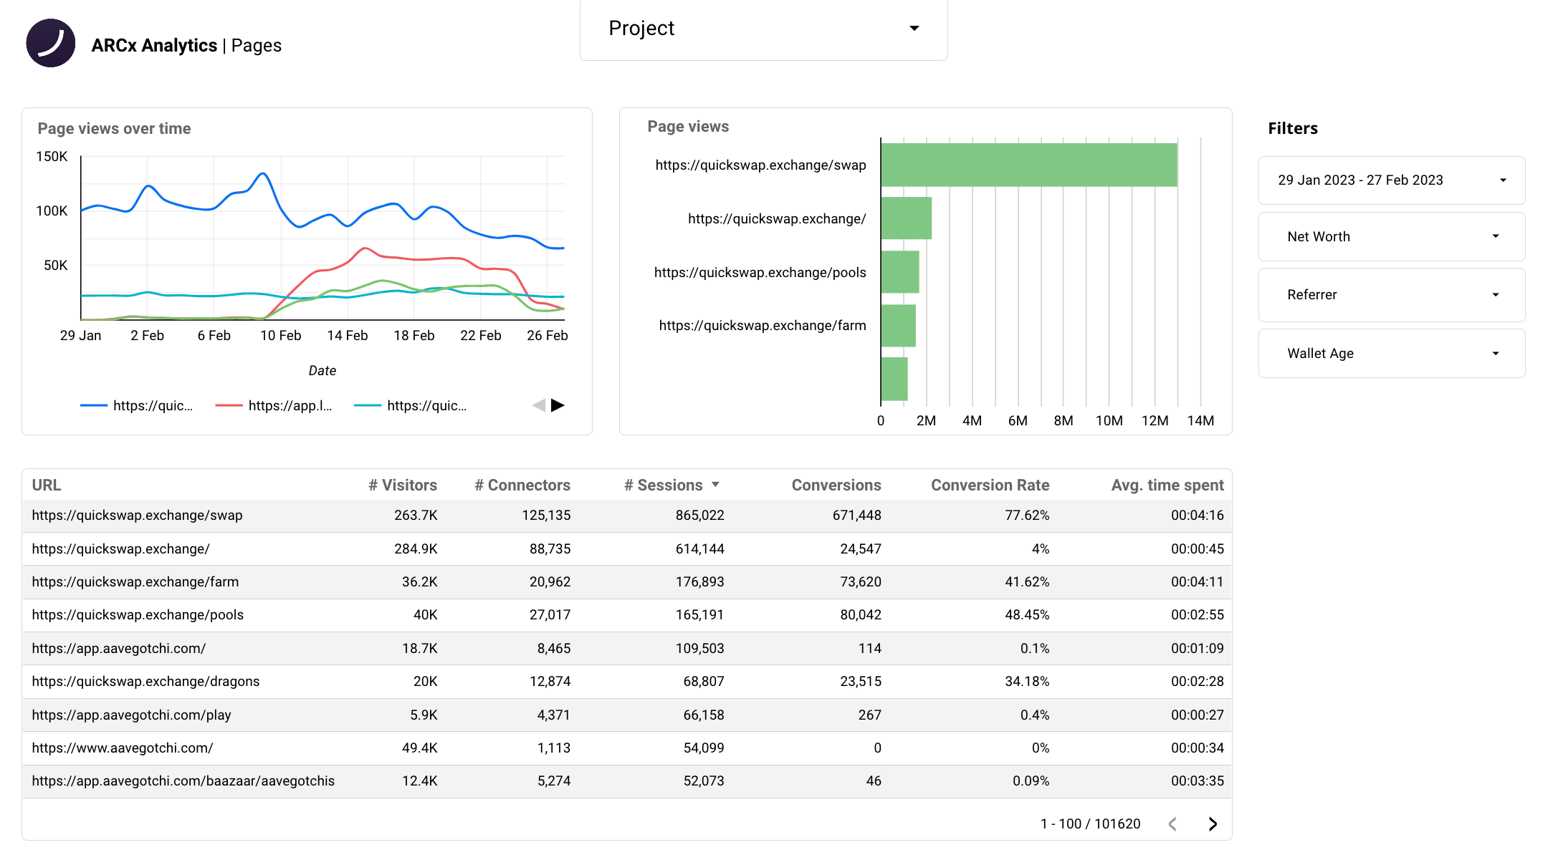Sort table by Conversions header
Image resolution: width=1558 pixels, height=865 pixels.
coord(836,485)
